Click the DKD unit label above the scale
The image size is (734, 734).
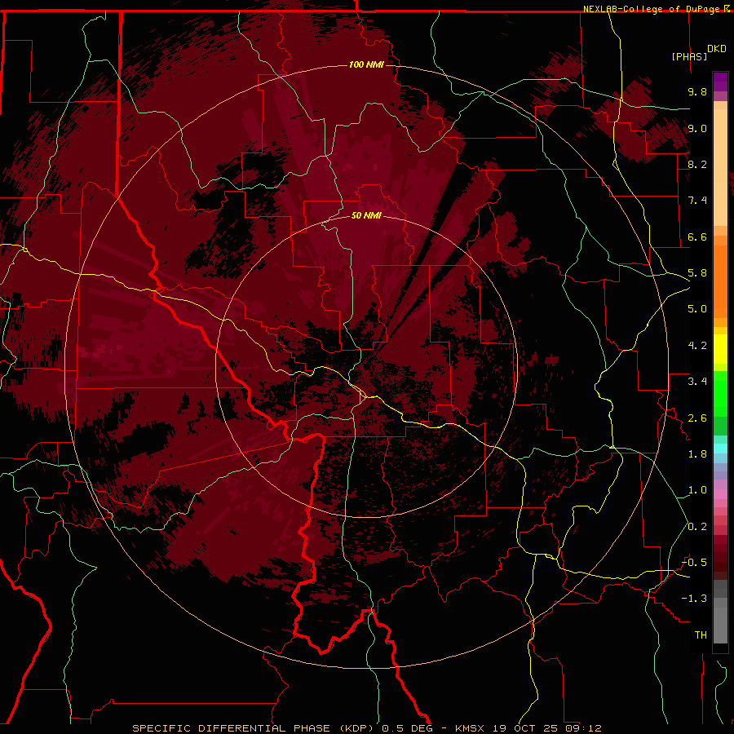pos(717,49)
